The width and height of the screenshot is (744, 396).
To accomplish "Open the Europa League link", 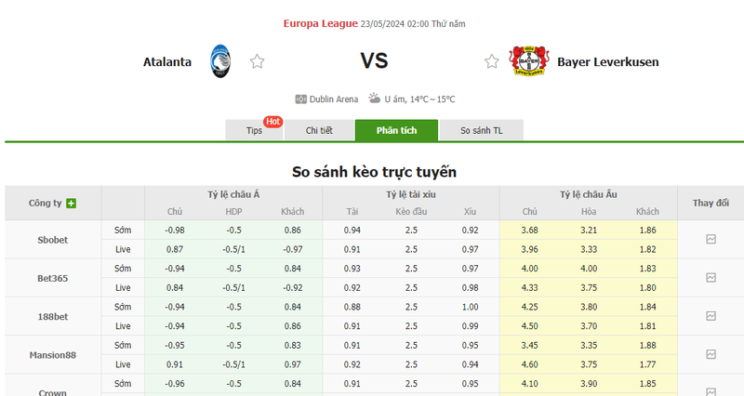I will 320,24.
